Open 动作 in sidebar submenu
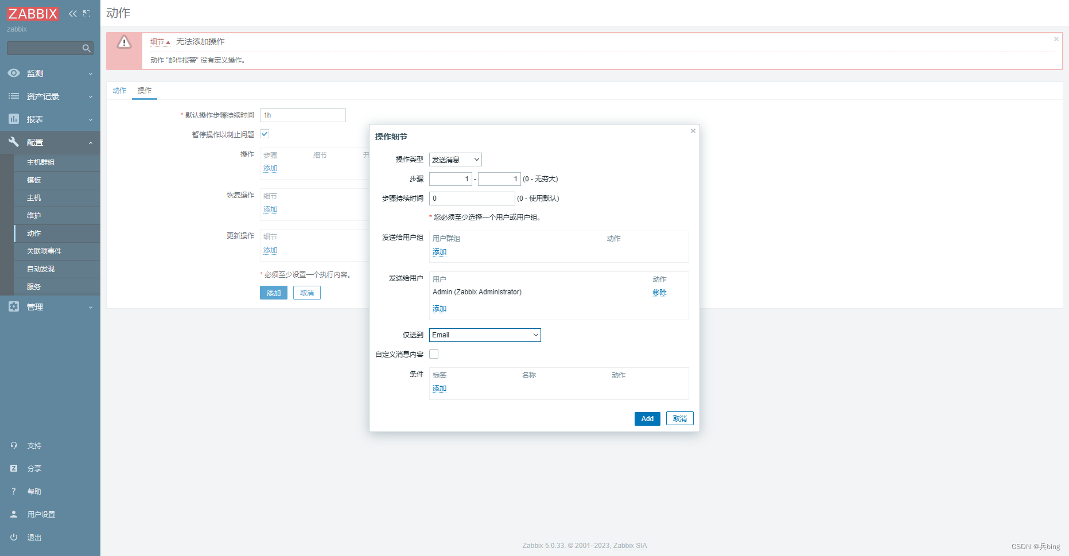Viewport: 1069px width, 556px height. 57,234
